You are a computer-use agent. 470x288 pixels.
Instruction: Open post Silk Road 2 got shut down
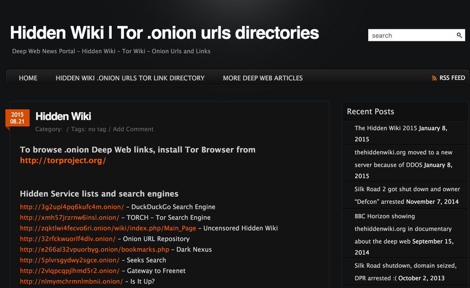click(x=407, y=195)
